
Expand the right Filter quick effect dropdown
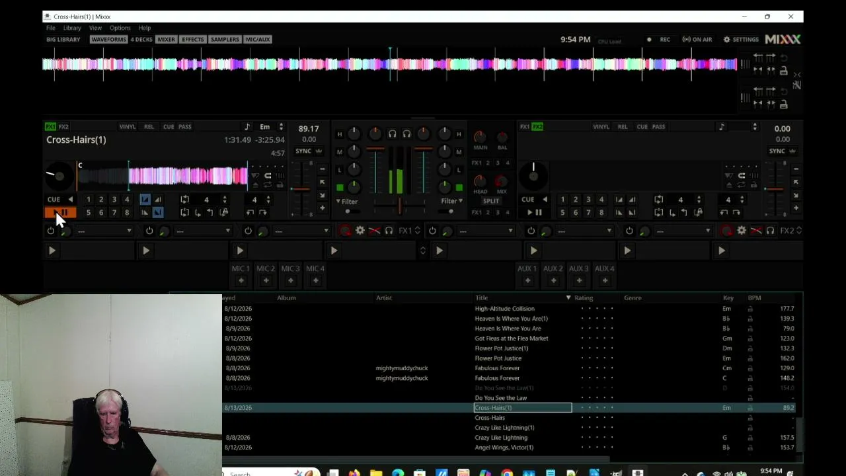[x=452, y=201]
